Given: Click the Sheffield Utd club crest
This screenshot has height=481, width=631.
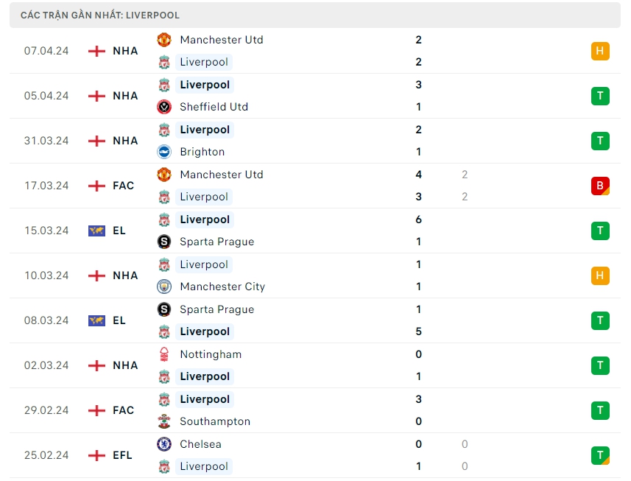Looking at the screenshot, I should [x=164, y=107].
